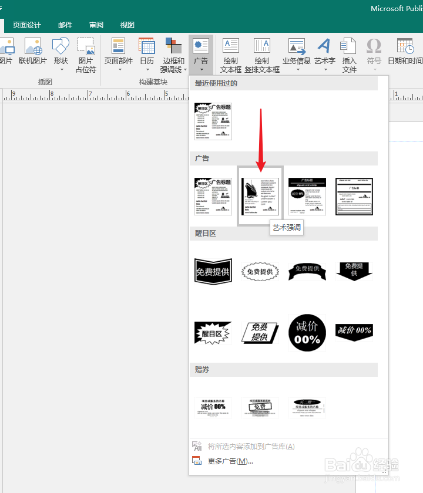Choose the 减价00% coupon design

[213, 408]
